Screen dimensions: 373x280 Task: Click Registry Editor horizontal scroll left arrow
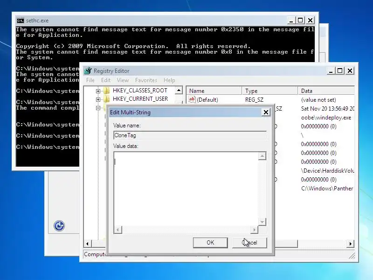(87, 244)
